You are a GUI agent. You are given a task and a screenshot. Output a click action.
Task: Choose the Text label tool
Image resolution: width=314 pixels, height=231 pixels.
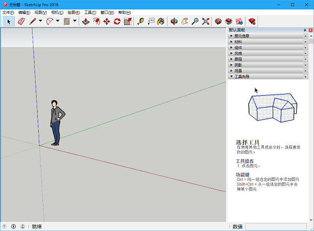pyautogui.click(x=151, y=21)
